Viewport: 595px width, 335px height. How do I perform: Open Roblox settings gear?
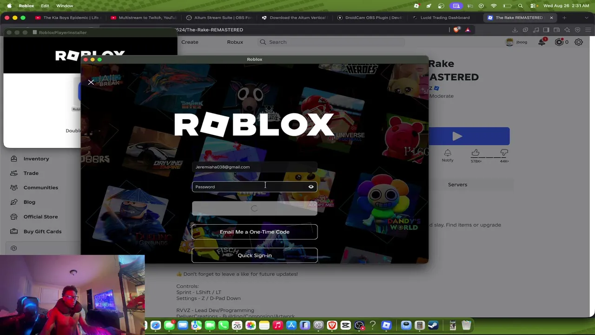pos(579,42)
